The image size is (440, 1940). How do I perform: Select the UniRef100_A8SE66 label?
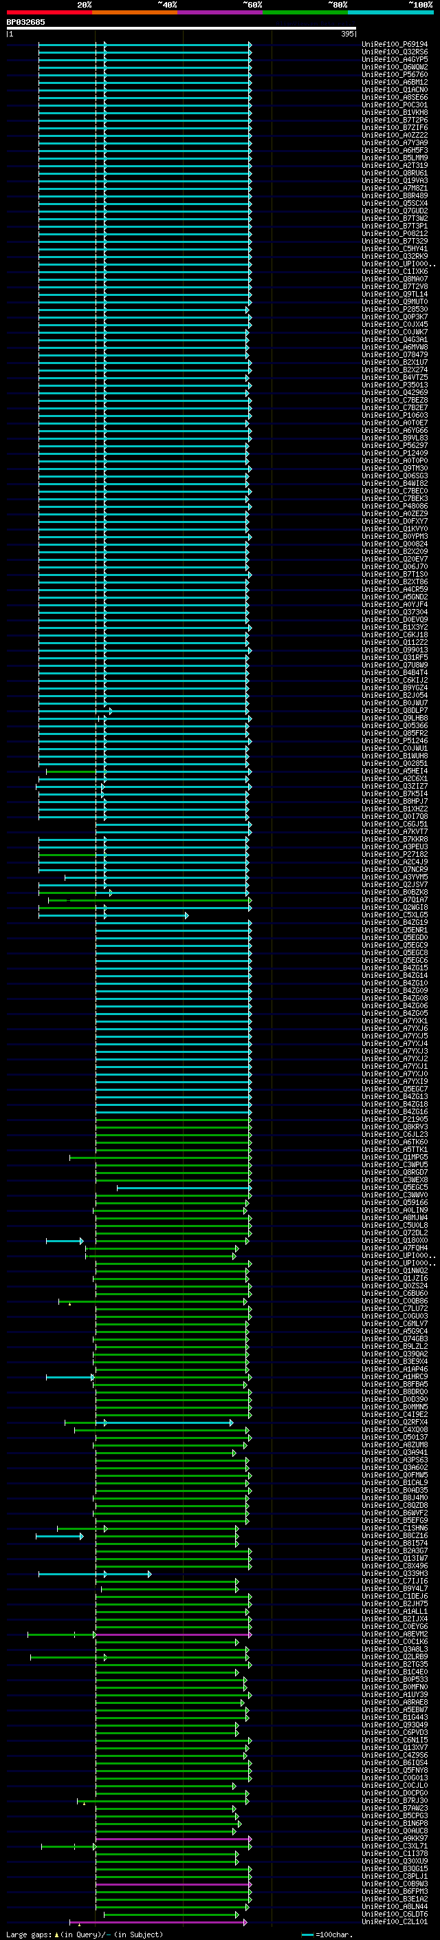point(395,97)
